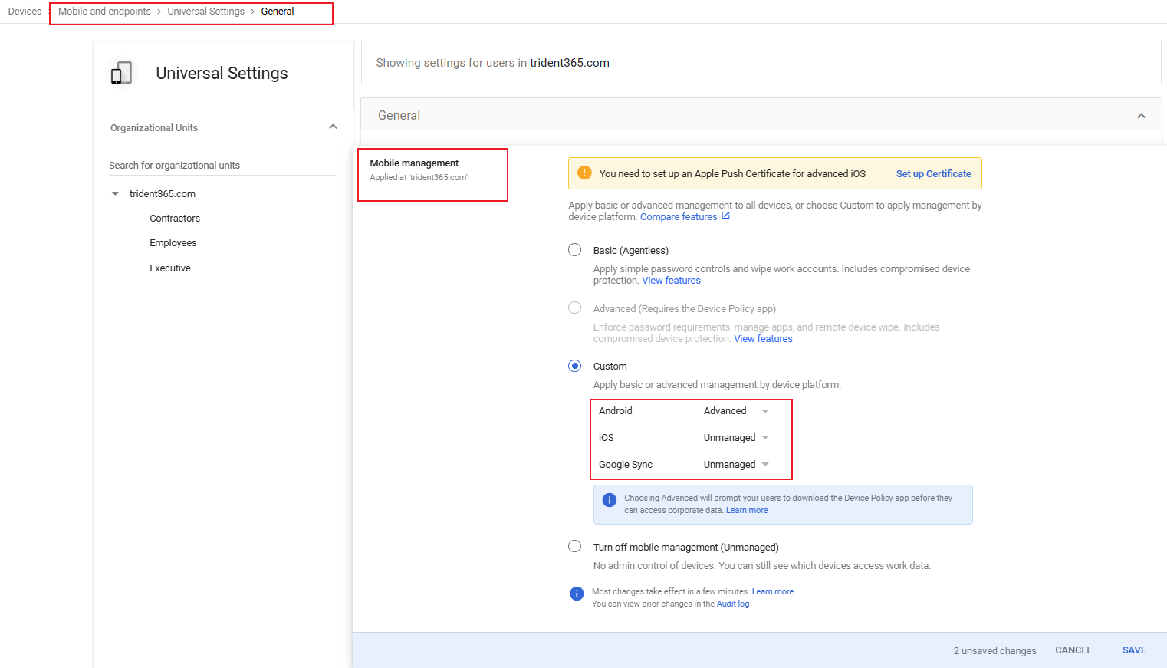Click the Universal Settings device icon

[121, 74]
